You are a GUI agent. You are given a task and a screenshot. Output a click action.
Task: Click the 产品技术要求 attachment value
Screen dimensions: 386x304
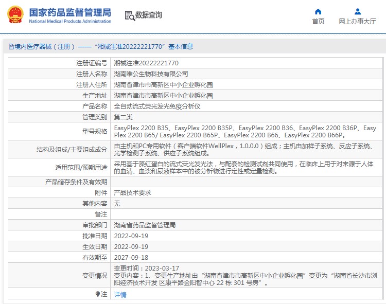pyautogui.click(x=132, y=192)
